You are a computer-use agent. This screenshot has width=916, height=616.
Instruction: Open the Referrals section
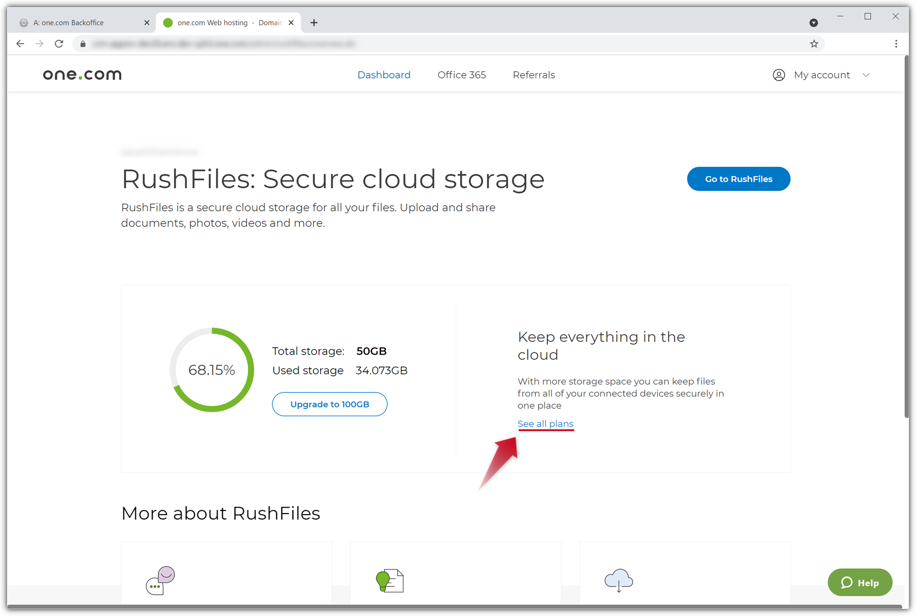[x=534, y=75]
